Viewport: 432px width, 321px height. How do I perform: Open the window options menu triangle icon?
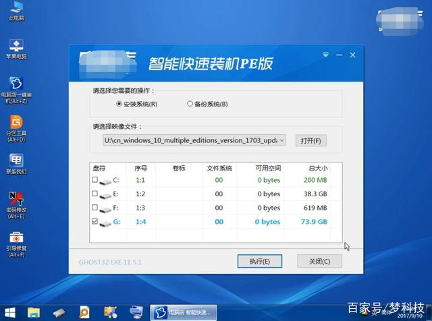[x=325, y=55]
